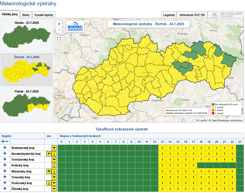Open the Legenda button

(x=169, y=15)
